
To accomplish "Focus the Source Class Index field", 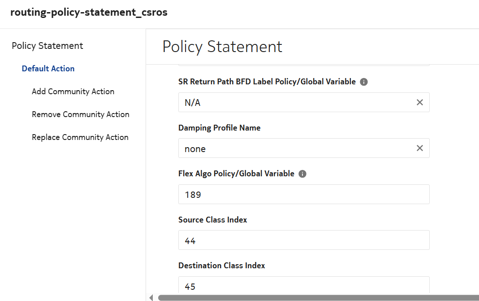I will click(x=304, y=240).
